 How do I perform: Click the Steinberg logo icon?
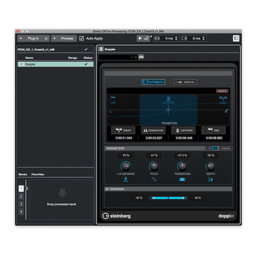point(106,216)
